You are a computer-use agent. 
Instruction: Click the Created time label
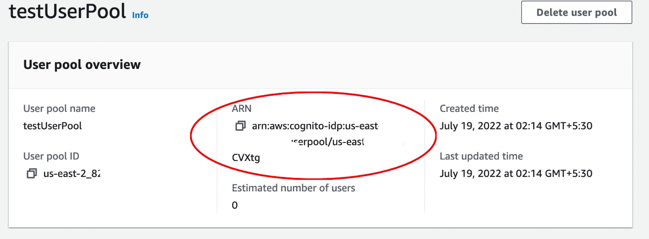click(x=469, y=109)
